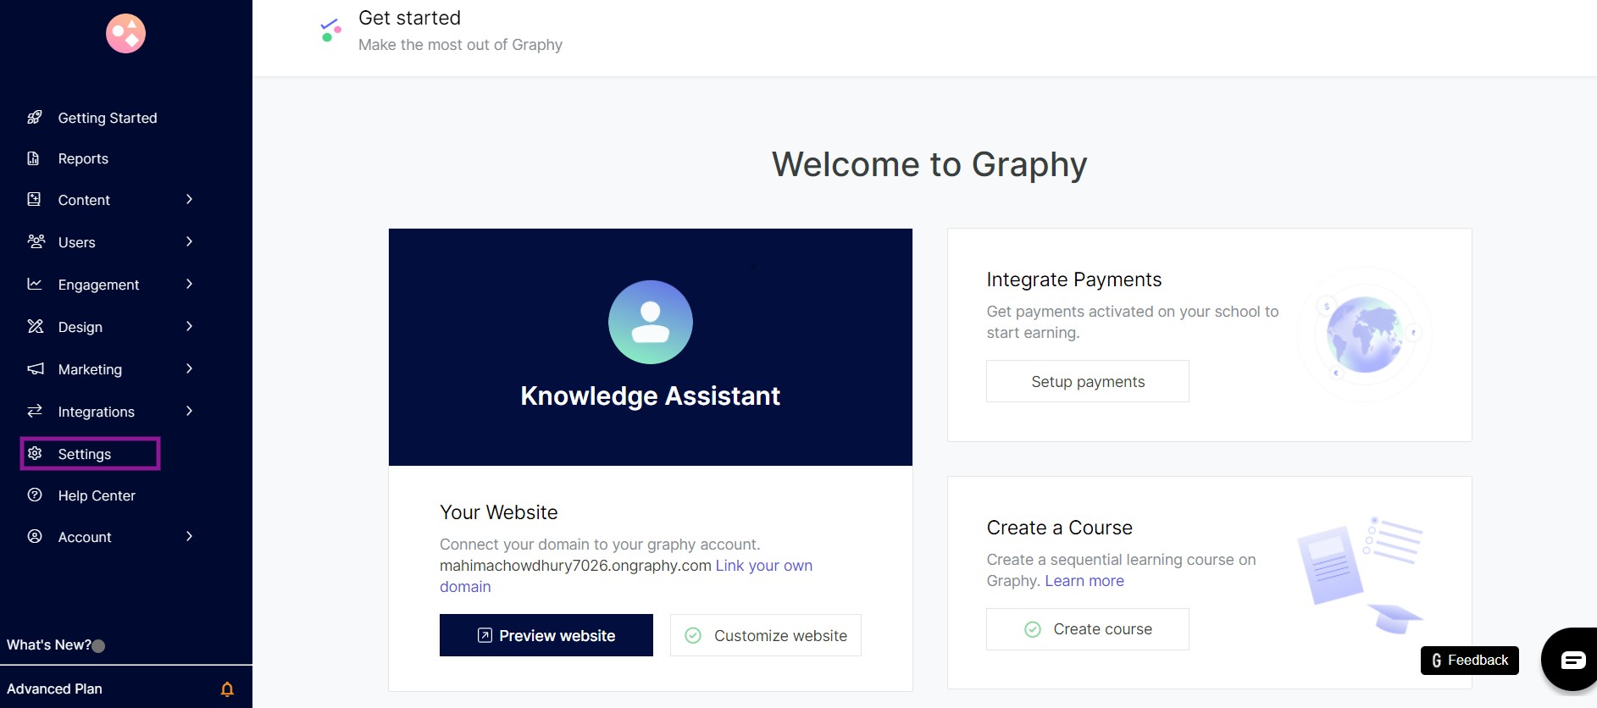1597x708 pixels.
Task: Click the Get started checklist icon in the header
Action: tap(330, 30)
